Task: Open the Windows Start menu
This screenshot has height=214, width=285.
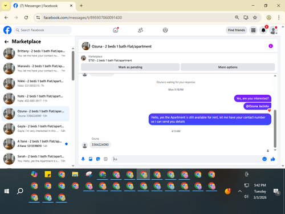Action: click(x=7, y=191)
